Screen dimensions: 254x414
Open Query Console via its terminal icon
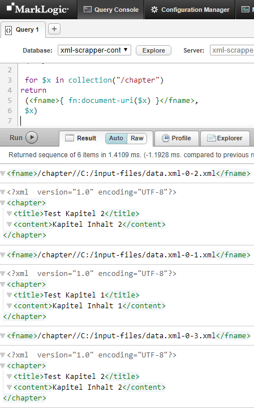[87, 10]
